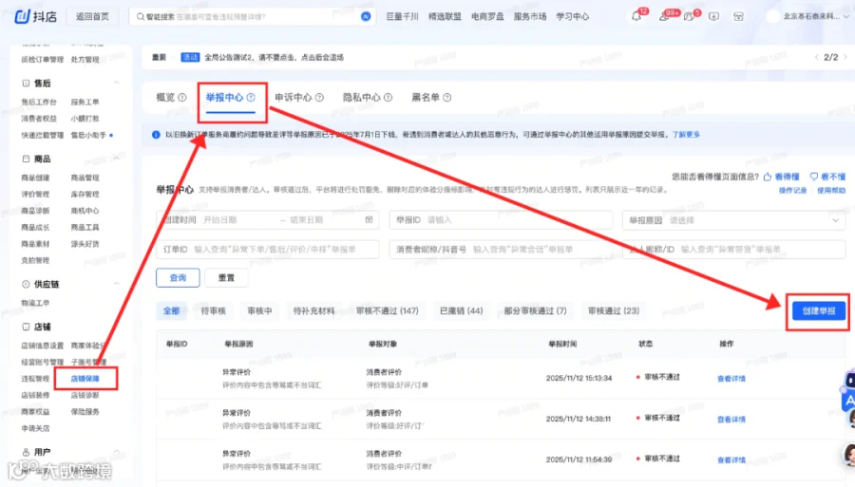Click the 创建举报 button

(x=819, y=311)
